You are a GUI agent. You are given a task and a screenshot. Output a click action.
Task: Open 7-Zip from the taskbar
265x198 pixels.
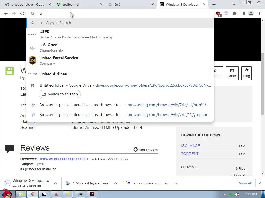click(x=44, y=194)
